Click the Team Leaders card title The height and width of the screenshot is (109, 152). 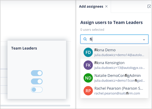click(24, 48)
